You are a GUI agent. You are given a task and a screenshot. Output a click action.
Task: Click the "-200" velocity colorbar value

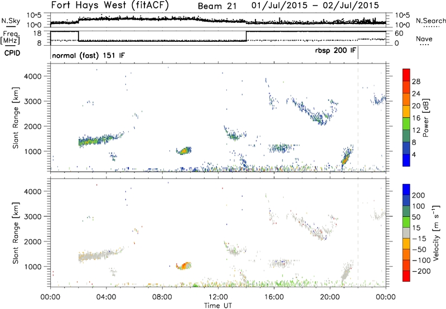(x=421, y=271)
